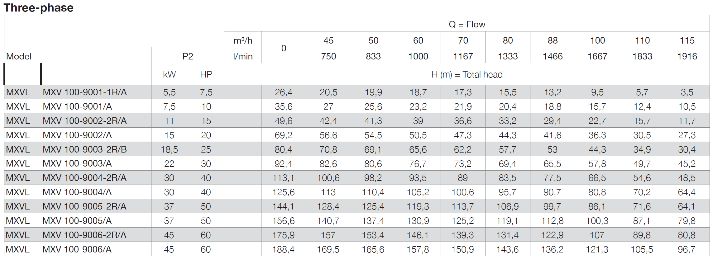713x259 pixels.
Task: Select the HP column header
Action: 206,74
